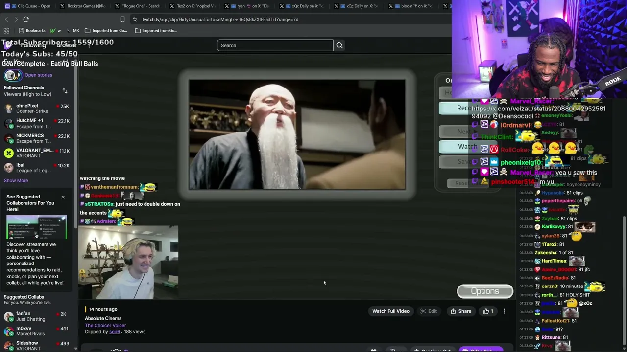Open the W bookmark in bookmarks bar
The image size is (627, 352).
point(55,30)
